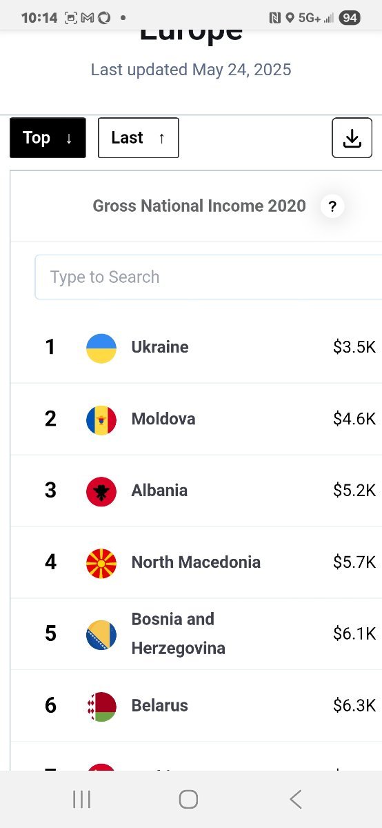Select the Gross National Income 2020 header

tap(199, 206)
